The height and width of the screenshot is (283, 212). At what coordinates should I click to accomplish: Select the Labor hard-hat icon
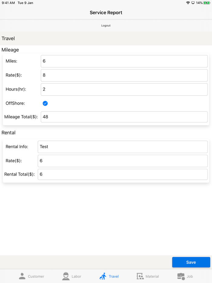[x=66, y=276]
